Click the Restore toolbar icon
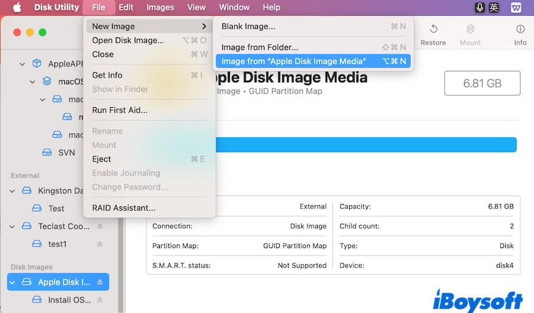Screen dimensions: 534x313 433,29
